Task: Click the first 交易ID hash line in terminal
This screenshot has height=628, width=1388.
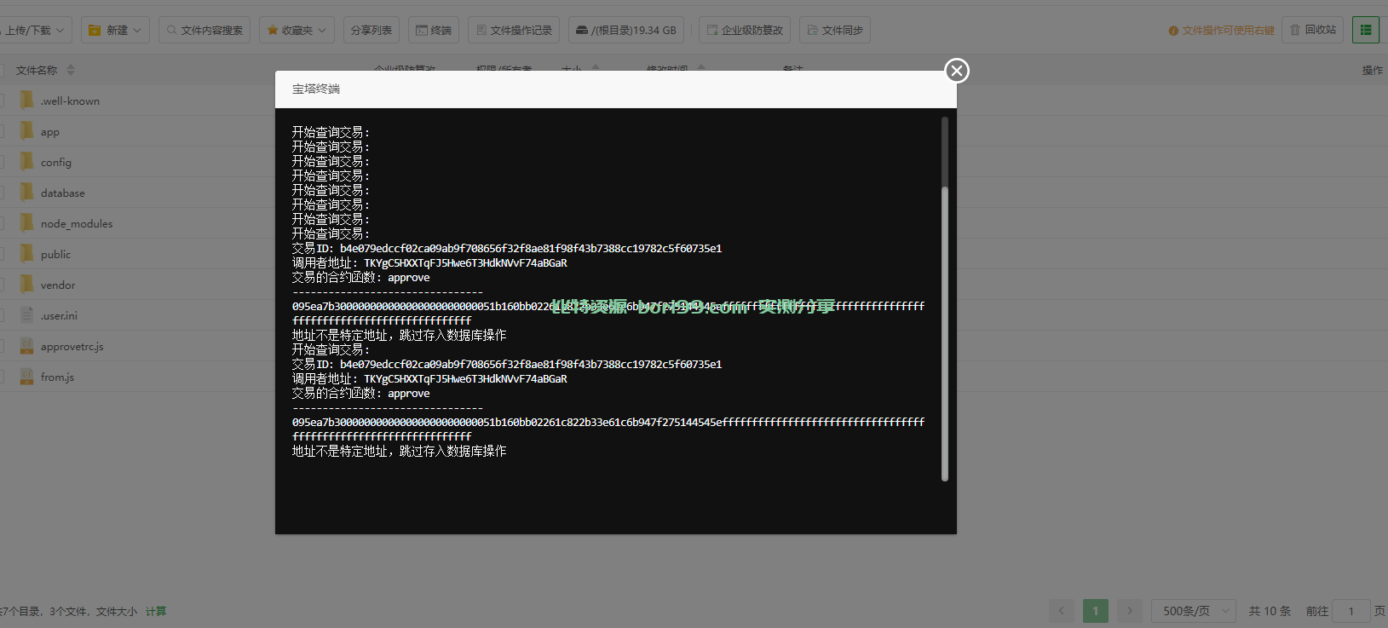Action: (x=507, y=249)
